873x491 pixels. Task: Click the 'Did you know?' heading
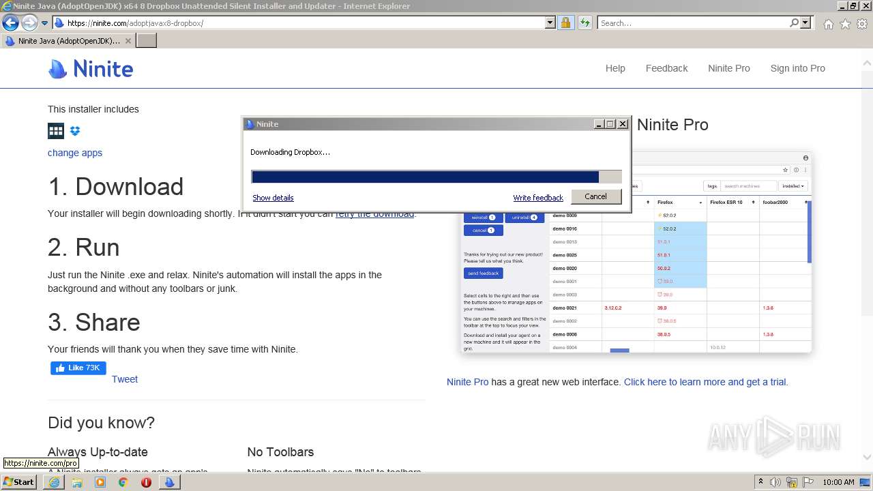click(x=101, y=423)
